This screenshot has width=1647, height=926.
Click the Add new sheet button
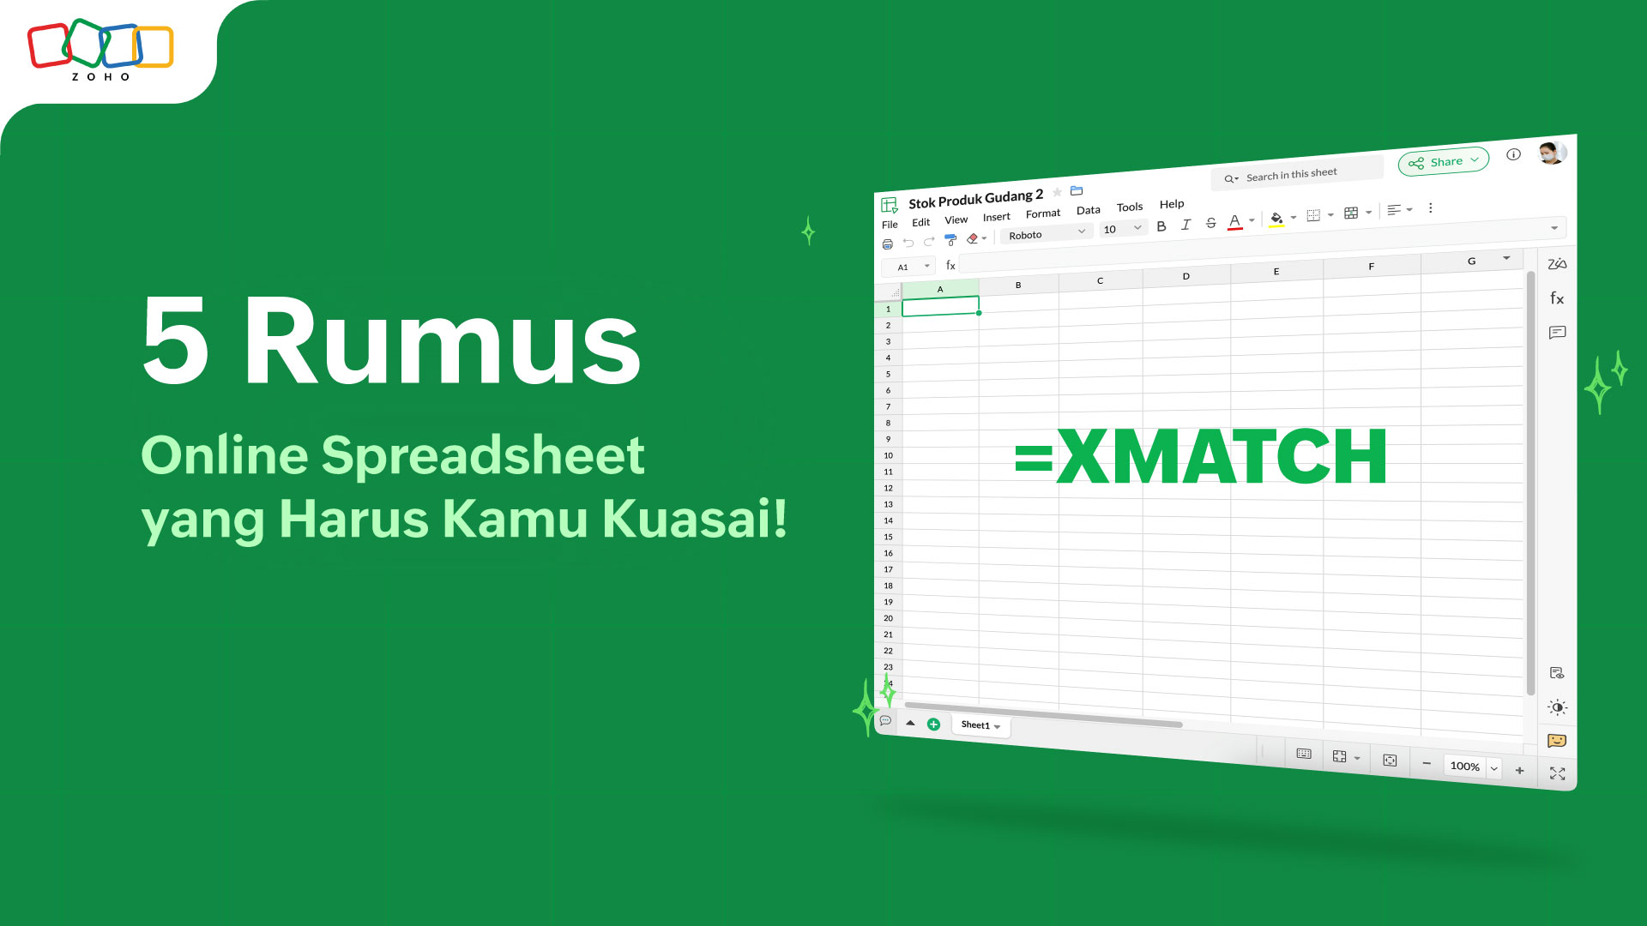[x=933, y=724]
